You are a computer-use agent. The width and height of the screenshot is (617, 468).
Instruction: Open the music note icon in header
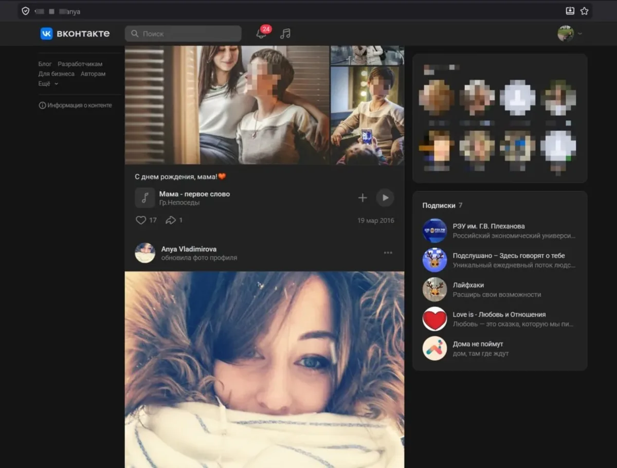[285, 33]
